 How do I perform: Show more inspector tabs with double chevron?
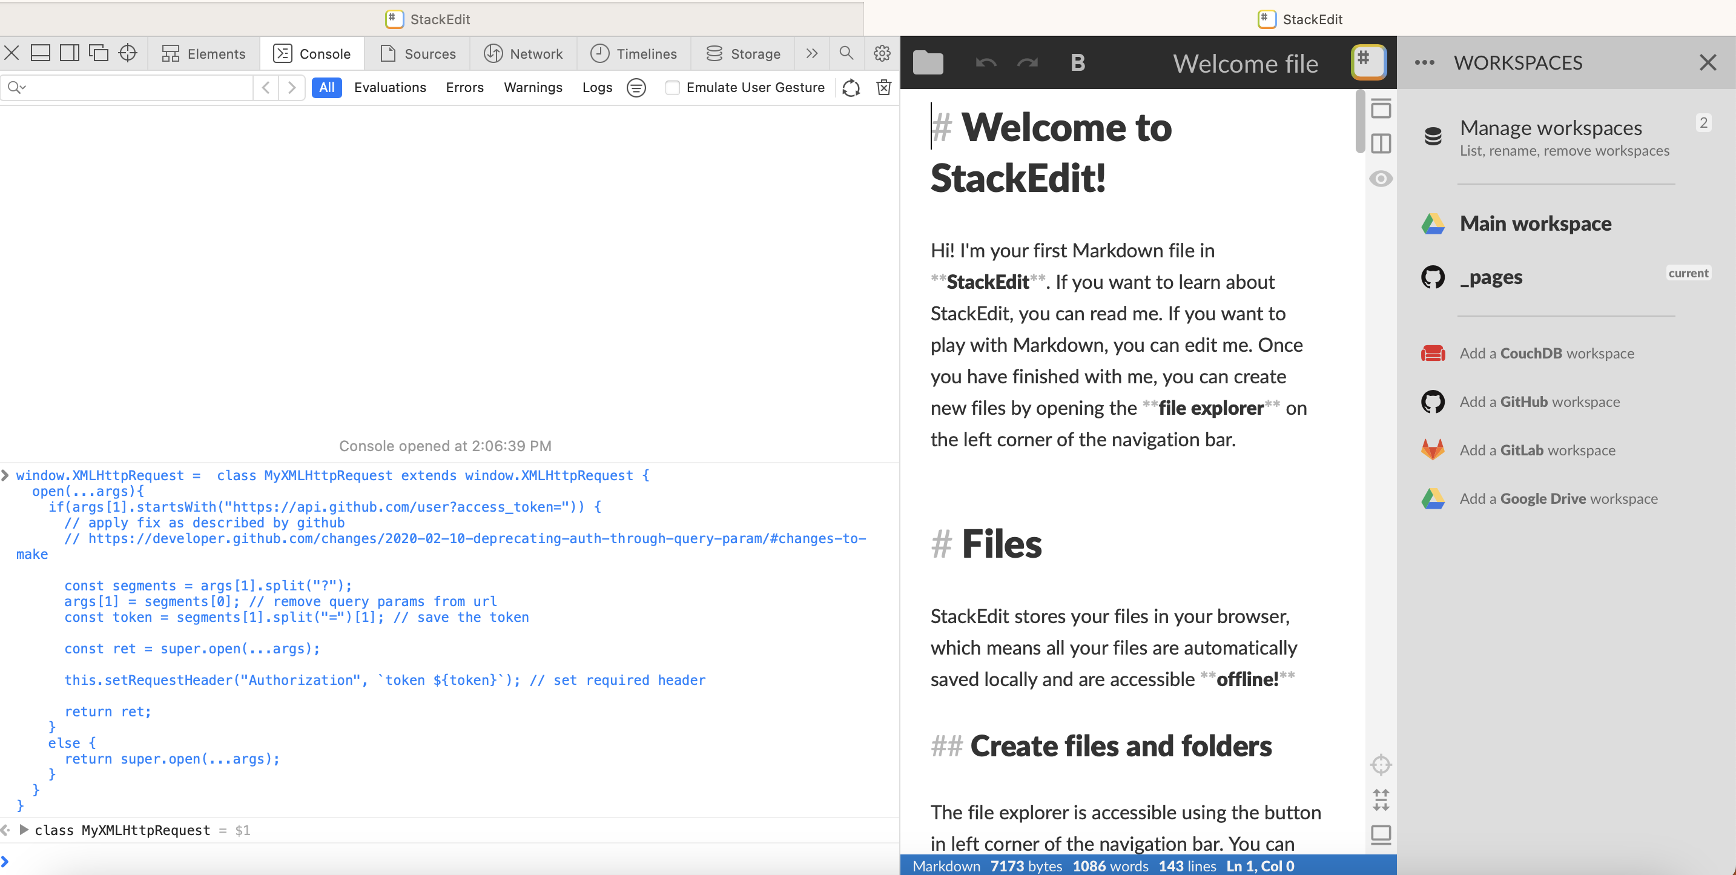pyautogui.click(x=811, y=53)
